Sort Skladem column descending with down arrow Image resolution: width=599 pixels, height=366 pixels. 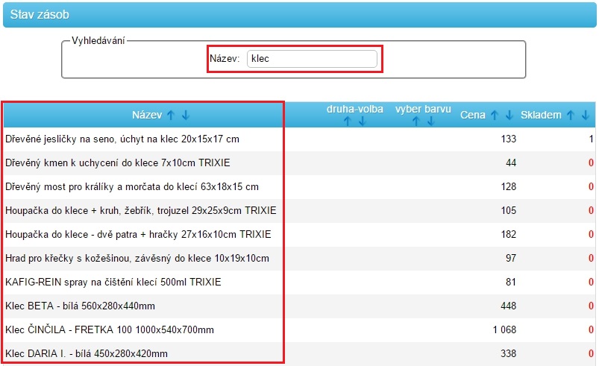[586, 116]
